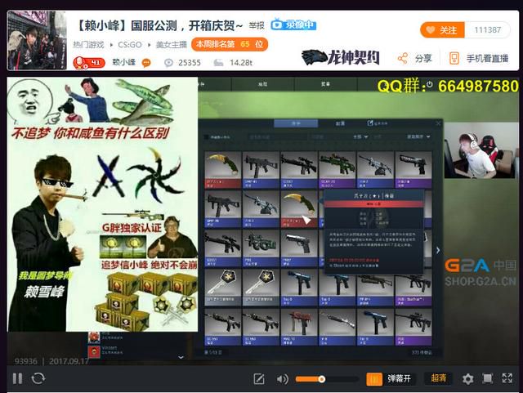This screenshot has height=393, width=523.
Task: Click the streamer level 41 microphone badge
Action: [89, 63]
